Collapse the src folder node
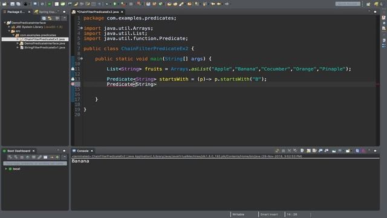The width and height of the screenshot is (387, 218). [x=9, y=31]
